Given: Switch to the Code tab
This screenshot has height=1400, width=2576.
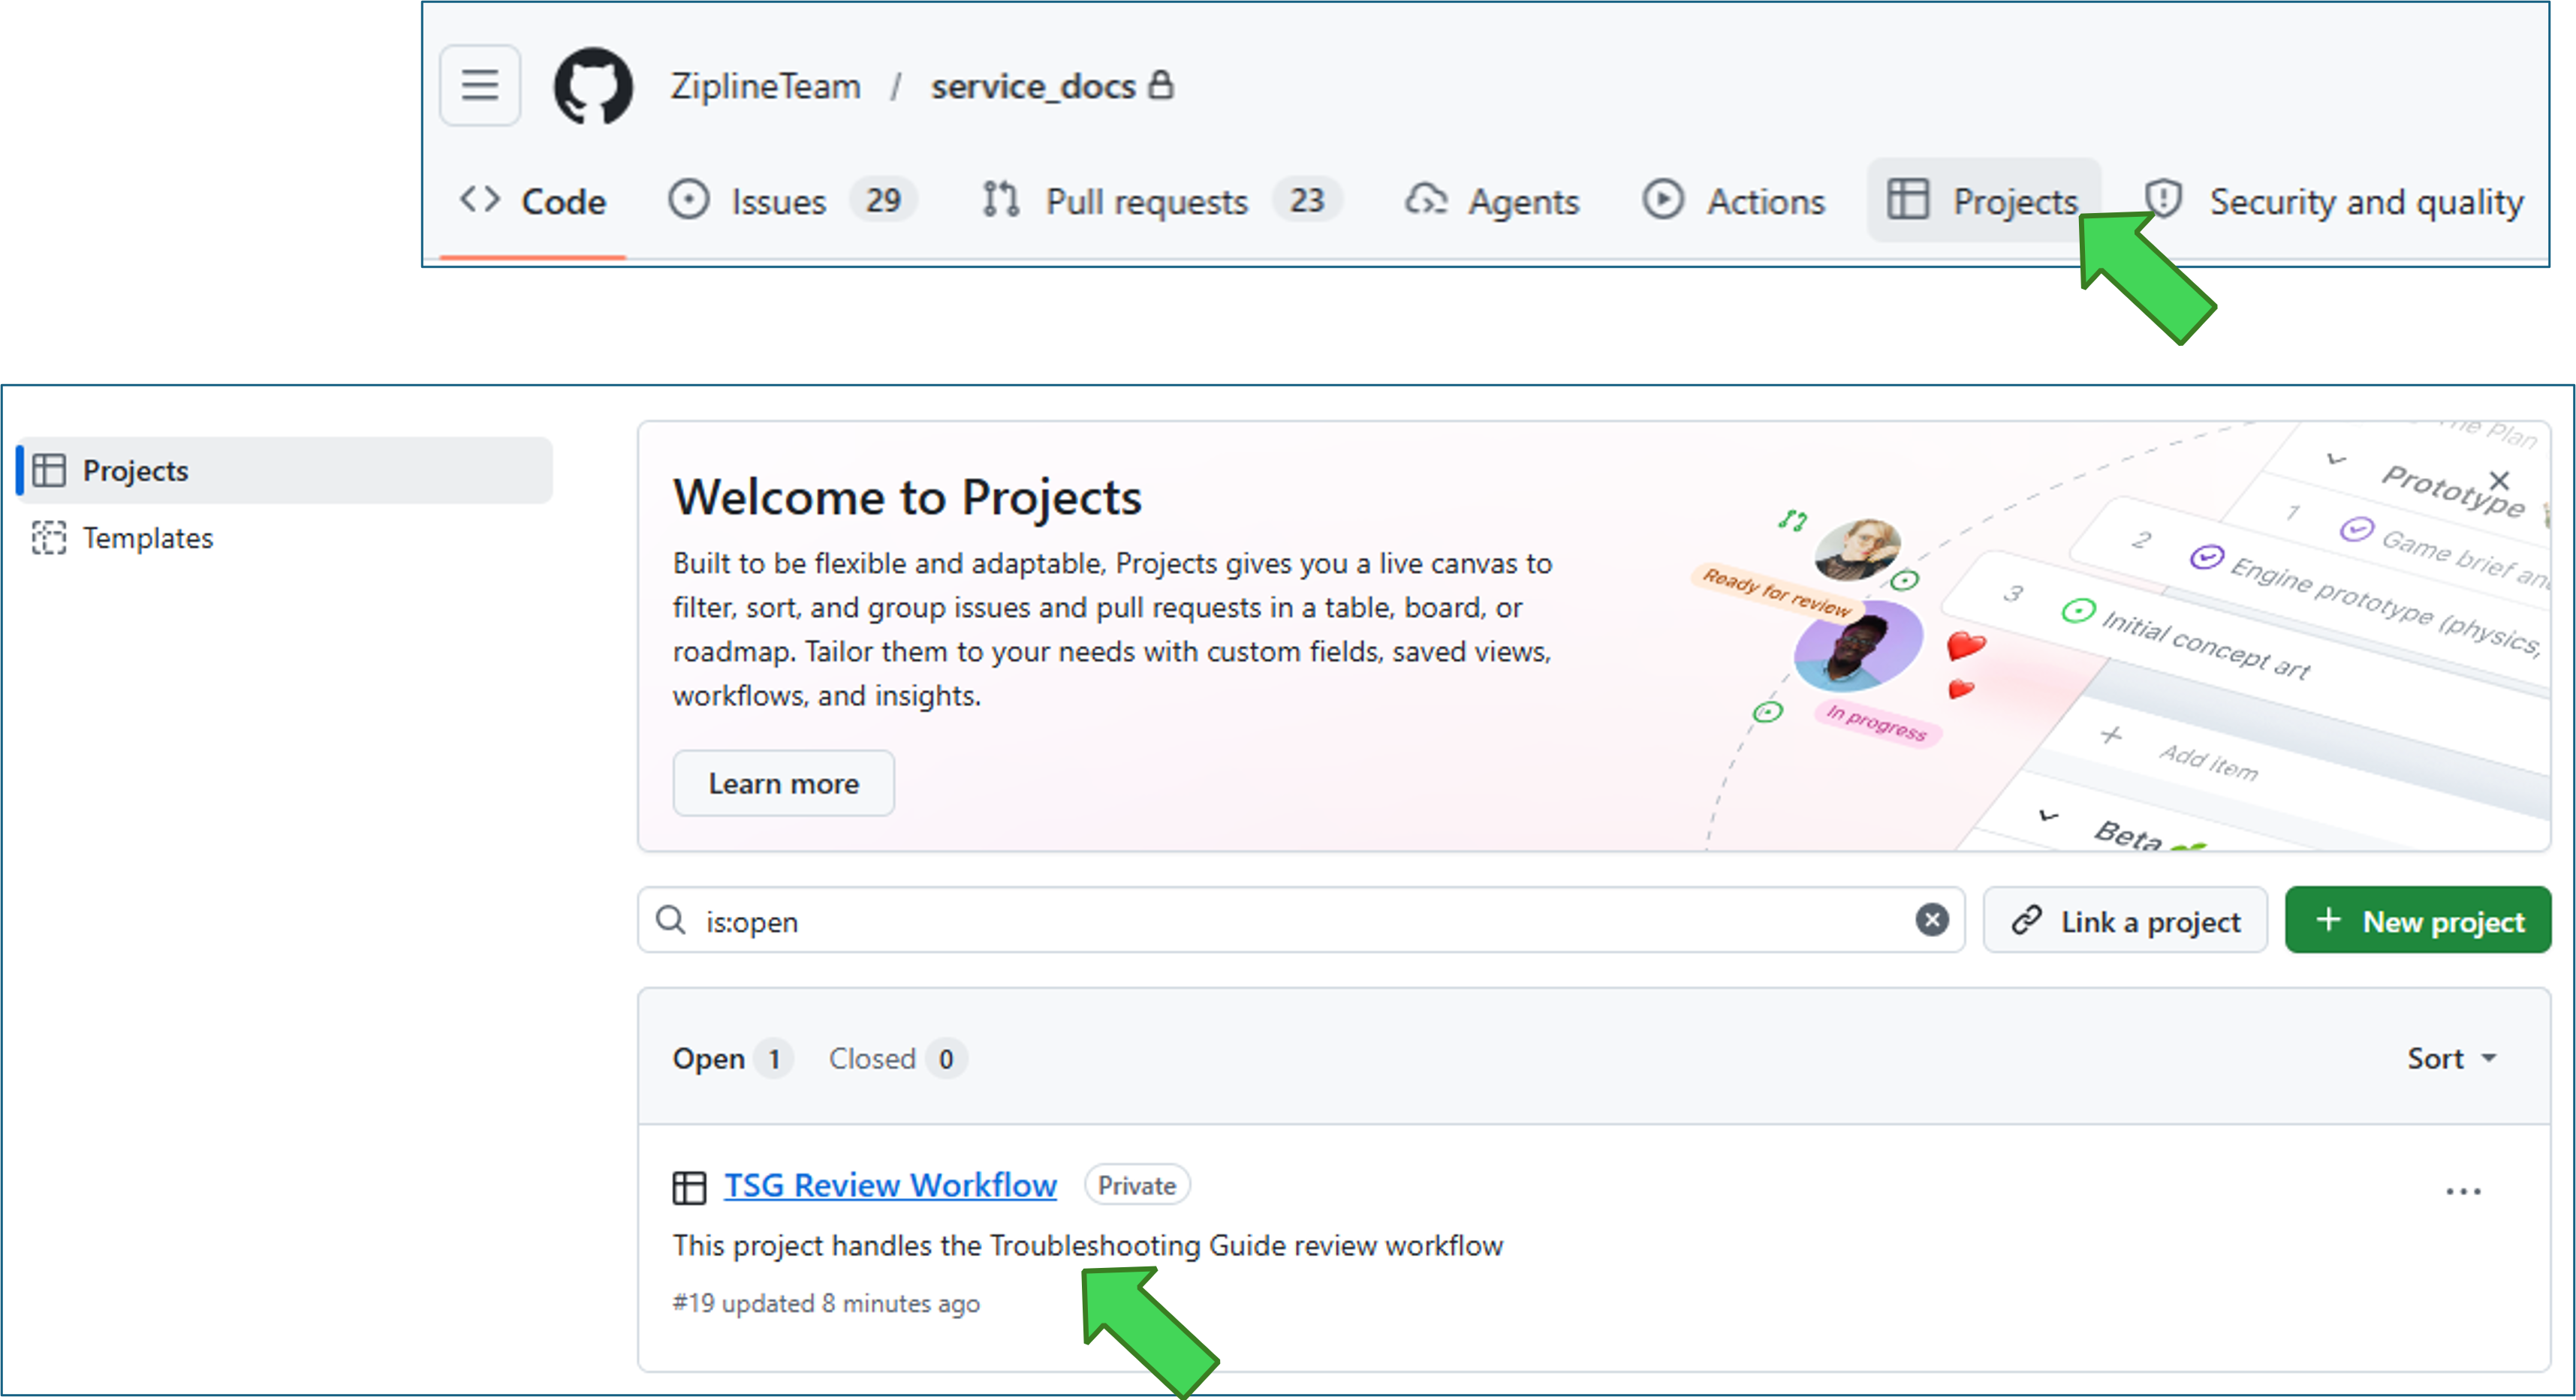Looking at the screenshot, I should pyautogui.click(x=533, y=201).
